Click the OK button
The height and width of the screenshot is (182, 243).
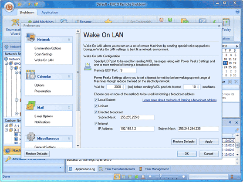coord(187,154)
